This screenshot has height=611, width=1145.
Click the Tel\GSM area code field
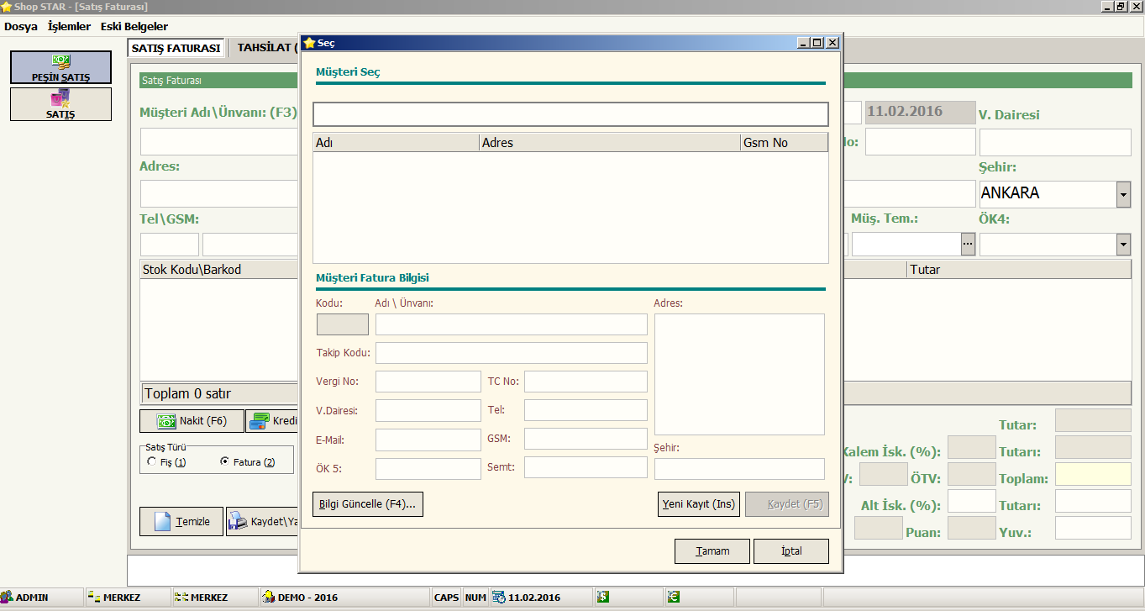tap(170, 245)
